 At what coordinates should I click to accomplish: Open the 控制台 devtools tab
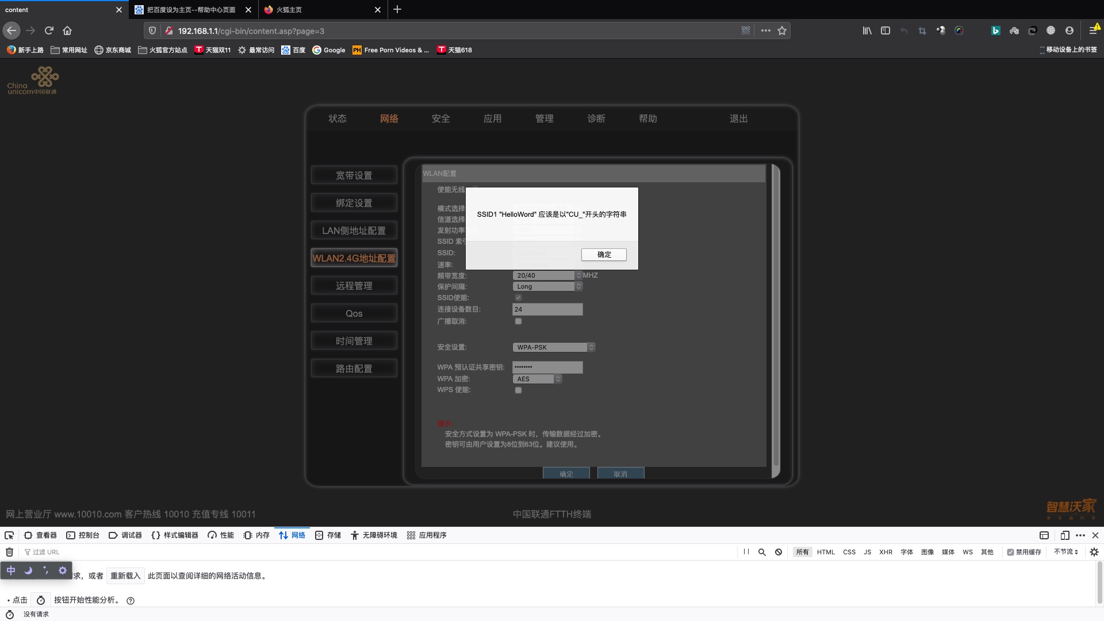83,535
